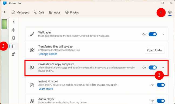Screen dimensions: 175x104
Task: Click the copy and paste clipboard icon
Action: pyautogui.click(x=32, y=68)
